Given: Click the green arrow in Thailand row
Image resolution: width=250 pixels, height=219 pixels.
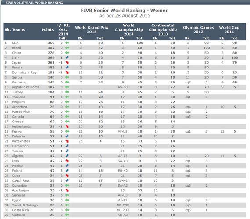Looking at the screenshot, I should (x=67, y=97).
